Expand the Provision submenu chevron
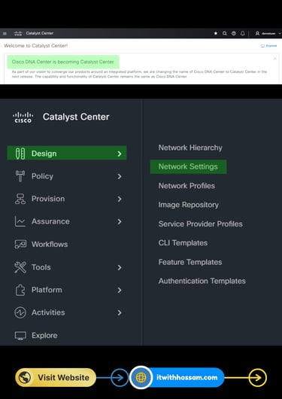This screenshot has height=399, width=282. point(120,199)
